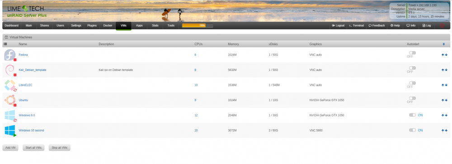Move Windows 8.0 down in the order
Viewport: 452px width, 164px height.
click(x=446, y=115)
